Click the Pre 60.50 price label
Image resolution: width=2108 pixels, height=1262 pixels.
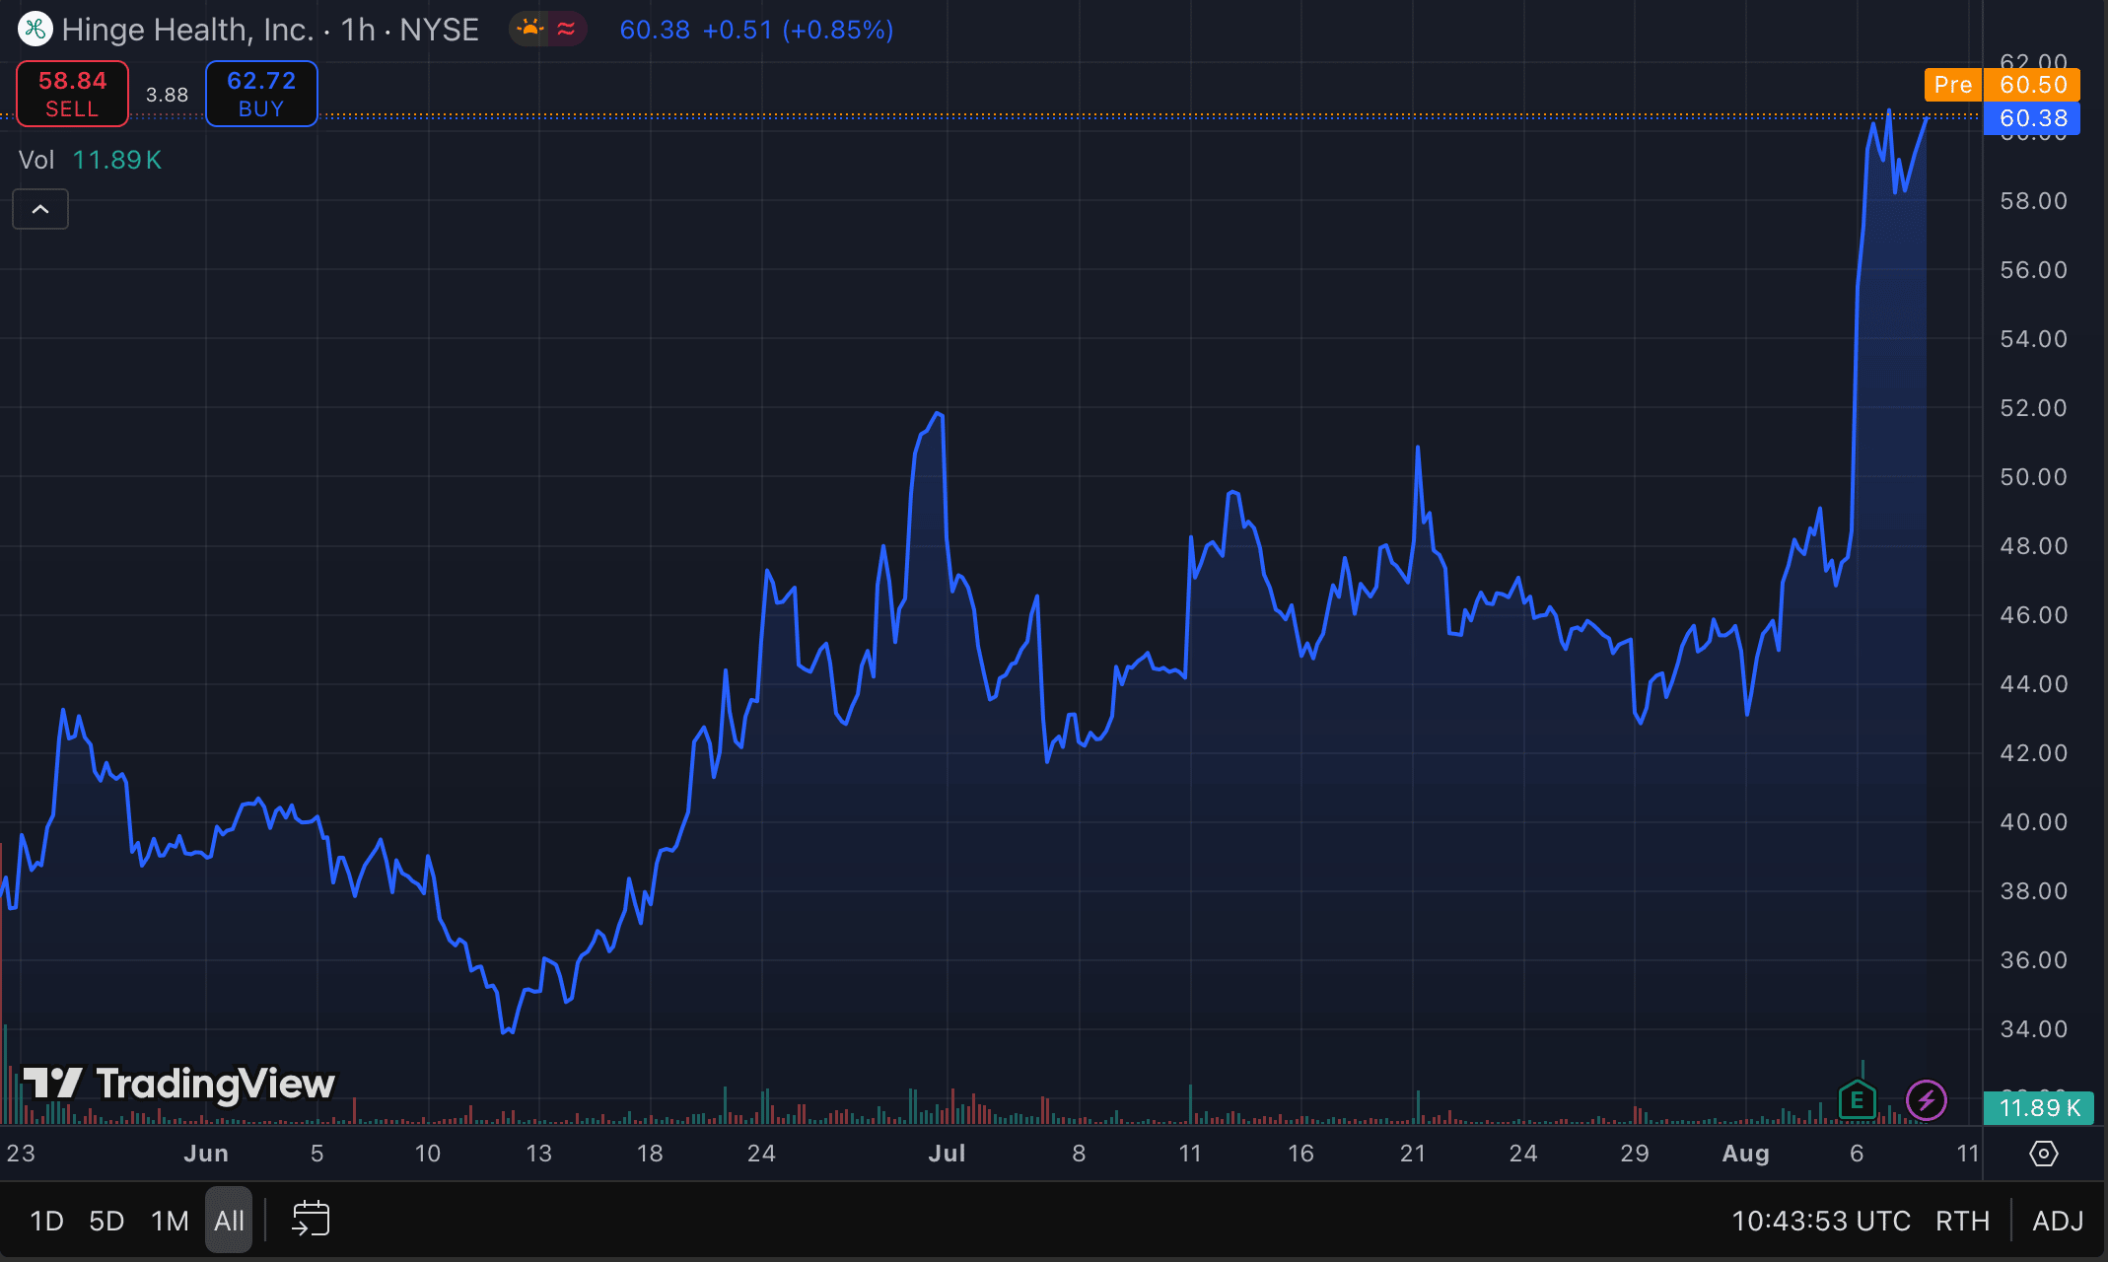[x=2002, y=85]
